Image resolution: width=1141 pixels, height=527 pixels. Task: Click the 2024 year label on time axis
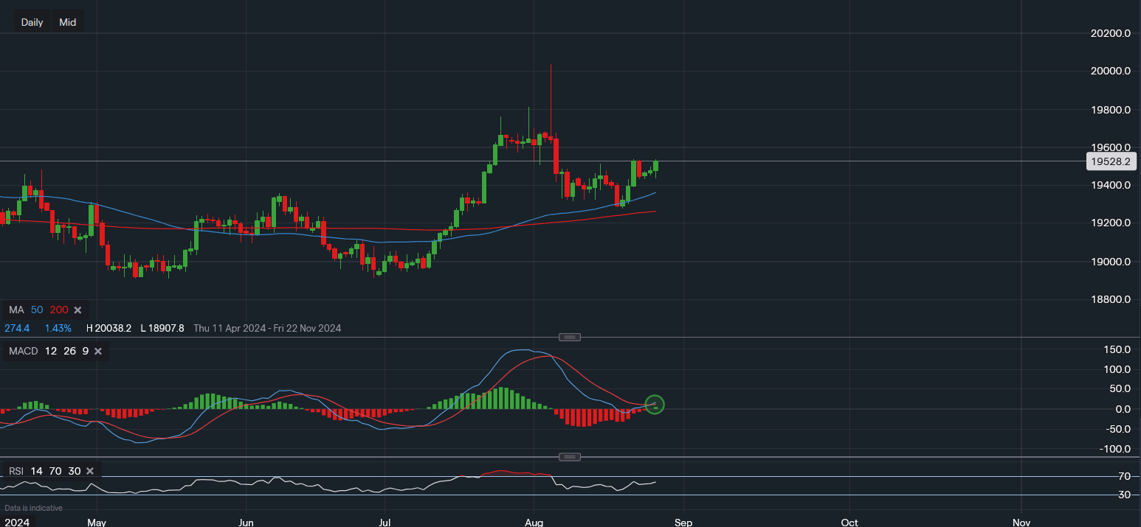point(16,522)
